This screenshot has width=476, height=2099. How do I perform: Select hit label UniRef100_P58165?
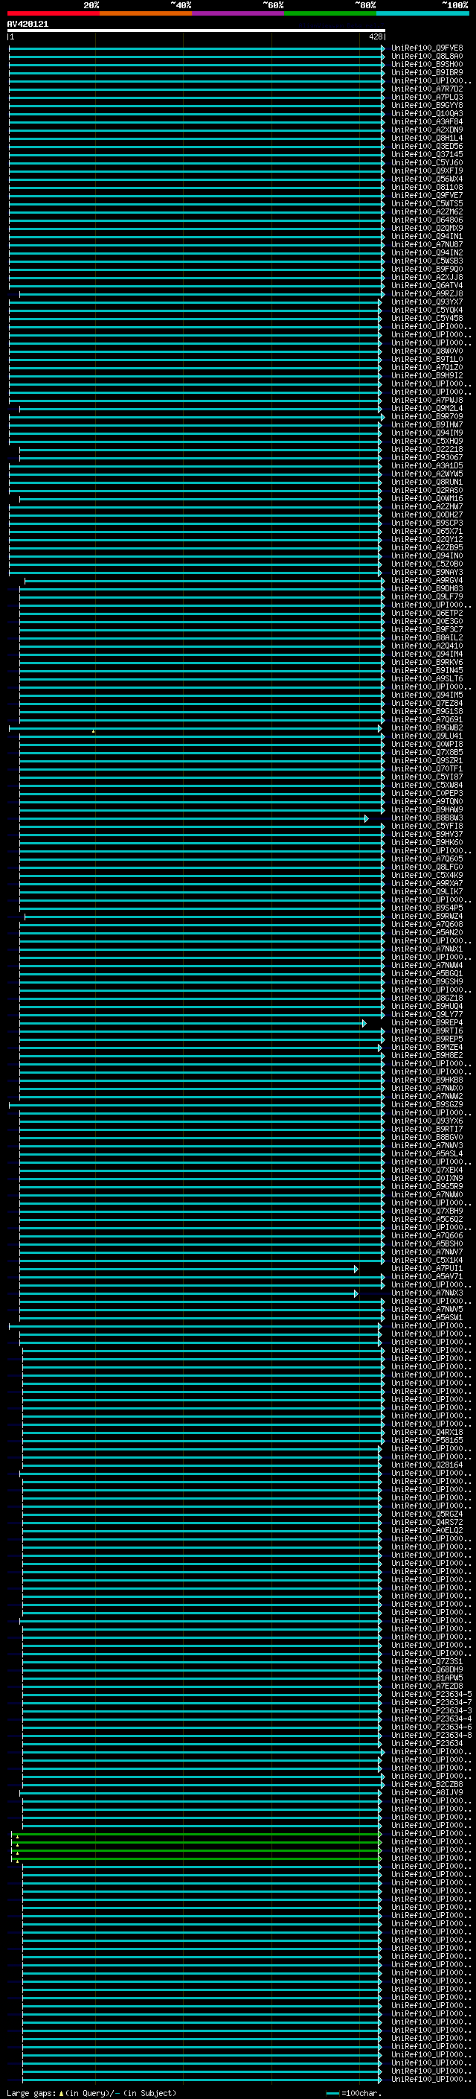(x=427, y=1442)
